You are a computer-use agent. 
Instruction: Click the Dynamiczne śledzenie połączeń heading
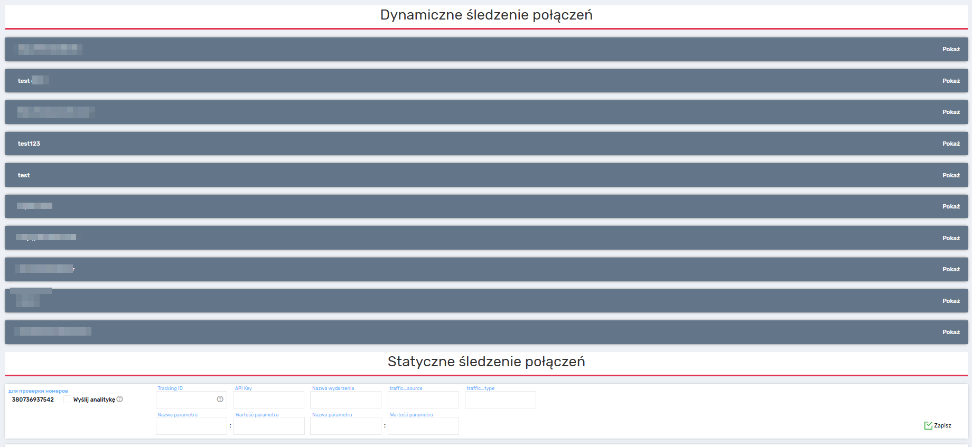pos(486,15)
